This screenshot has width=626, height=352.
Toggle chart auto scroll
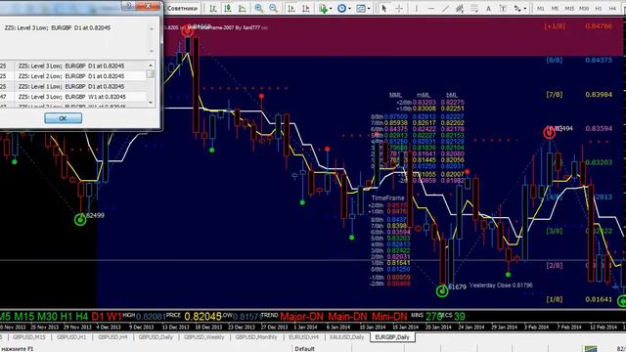[x=291, y=9]
